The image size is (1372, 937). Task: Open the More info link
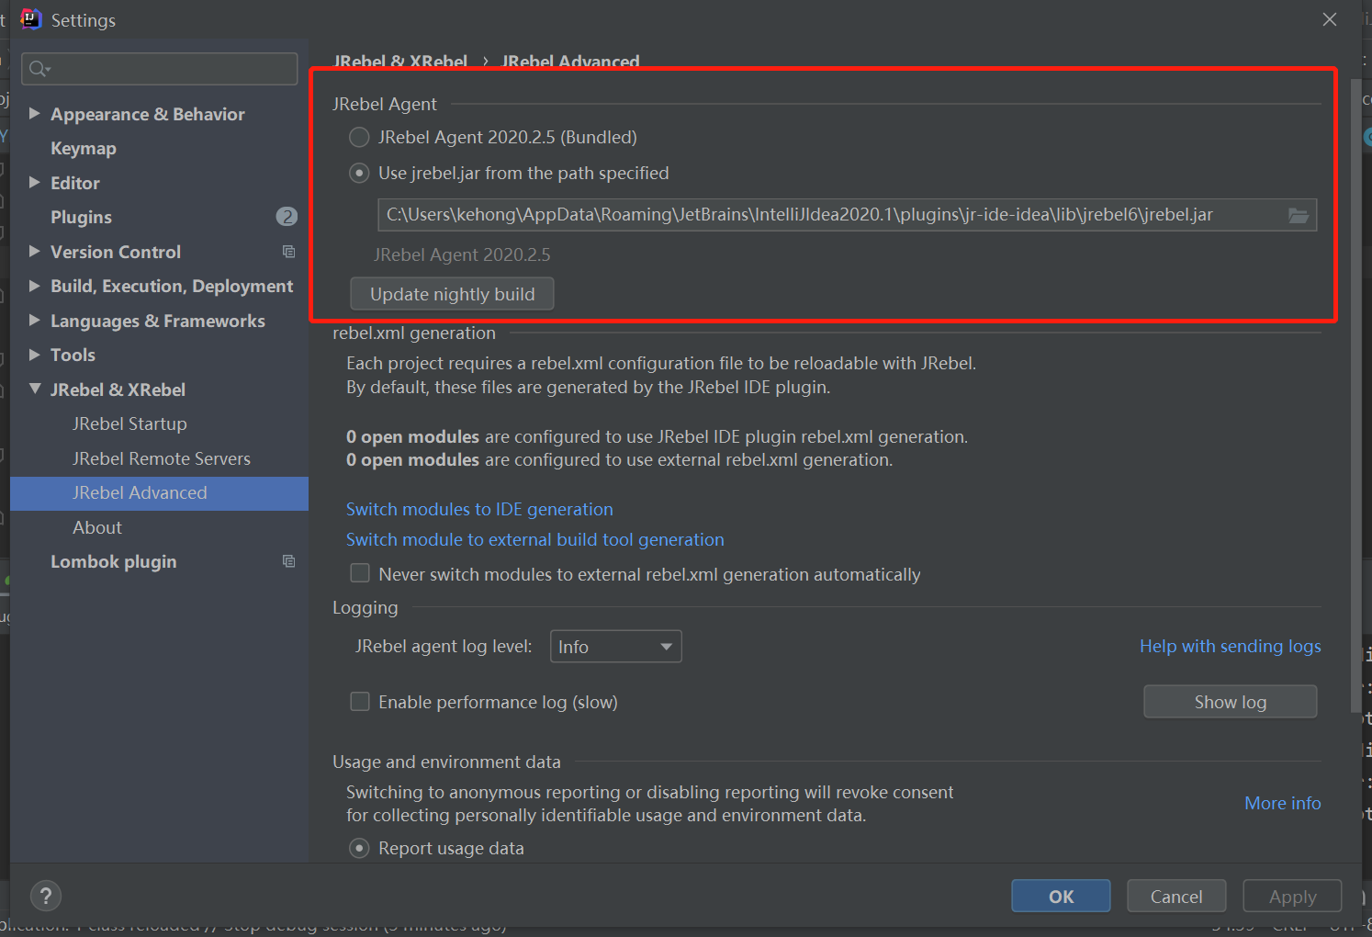pyautogui.click(x=1283, y=803)
